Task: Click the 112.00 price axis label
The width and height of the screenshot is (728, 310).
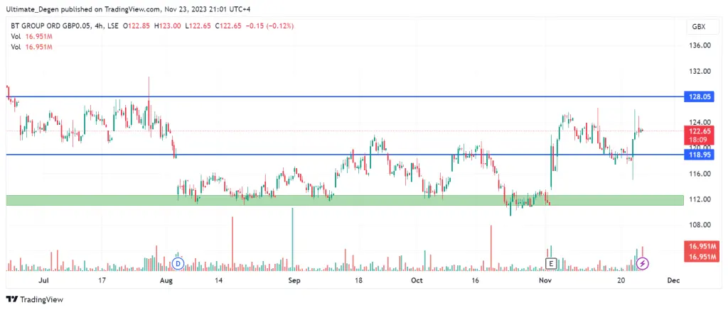Action: pos(701,199)
